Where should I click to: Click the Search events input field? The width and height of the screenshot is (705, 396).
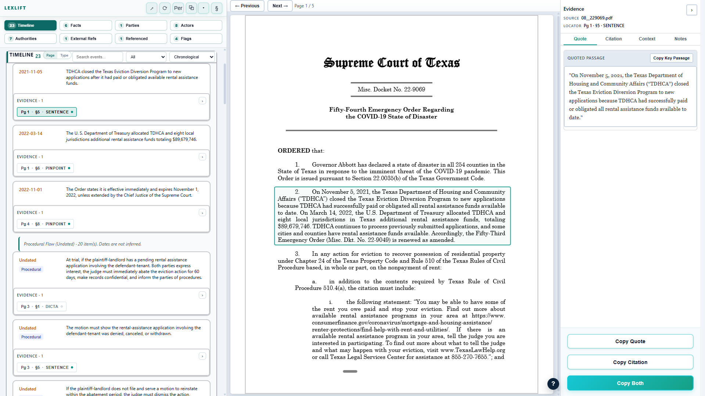[x=98, y=57]
